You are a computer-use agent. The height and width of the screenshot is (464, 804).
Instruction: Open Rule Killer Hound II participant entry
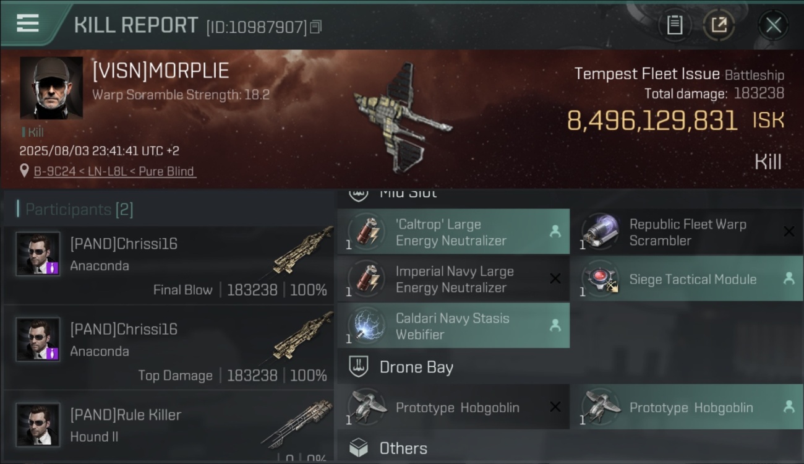(169, 427)
